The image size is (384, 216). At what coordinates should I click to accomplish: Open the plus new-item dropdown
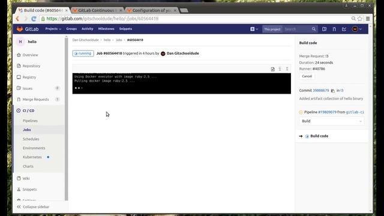point(254,29)
